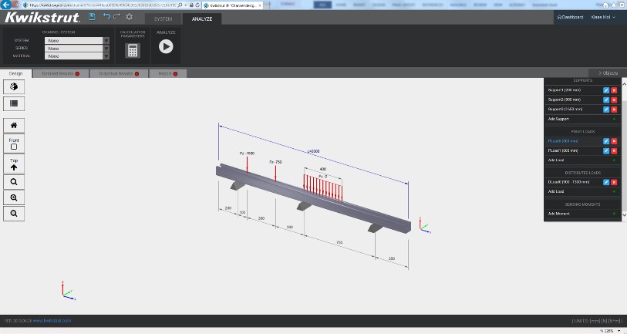Delete DLoad0 using the red X icon
Image resolution: width=627 pixels, height=334 pixels.
614,182
